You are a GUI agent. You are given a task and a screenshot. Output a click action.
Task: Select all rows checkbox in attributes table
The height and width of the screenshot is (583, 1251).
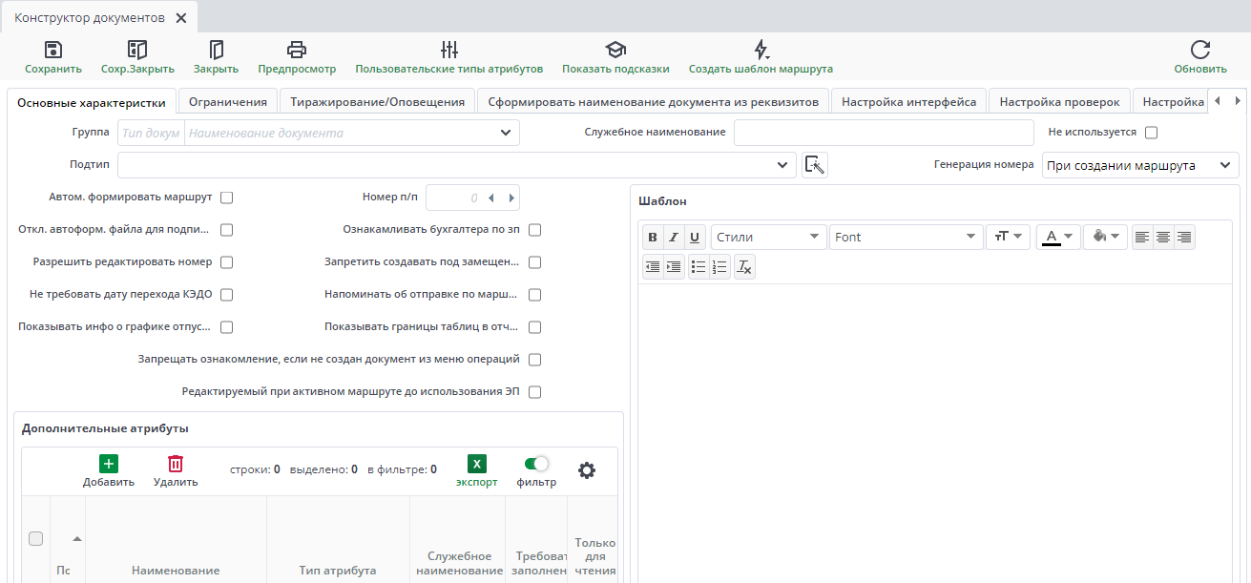coord(36,539)
